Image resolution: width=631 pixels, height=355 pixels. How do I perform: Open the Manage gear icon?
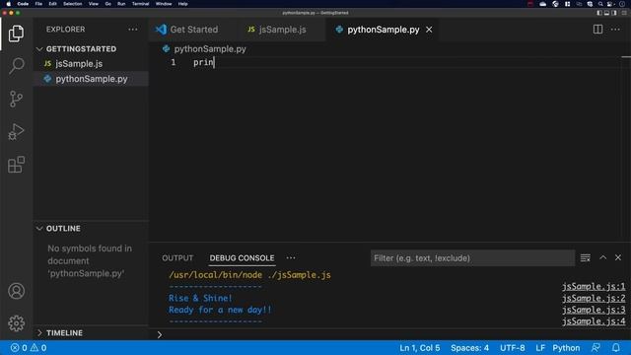(16, 323)
